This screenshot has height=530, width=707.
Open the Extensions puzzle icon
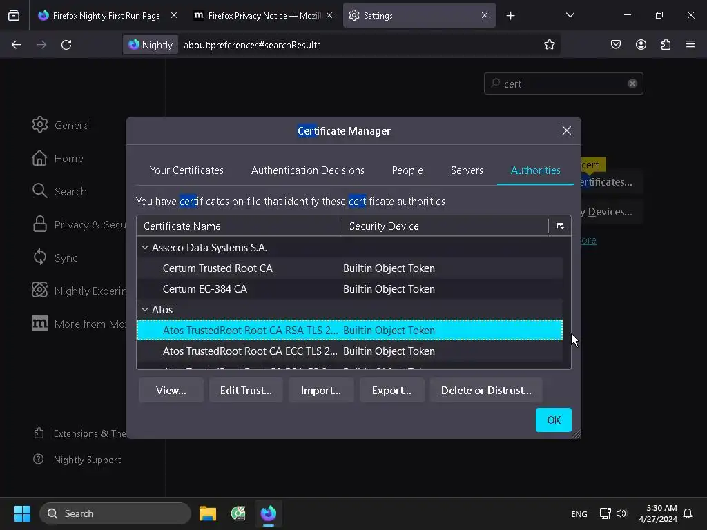666,45
